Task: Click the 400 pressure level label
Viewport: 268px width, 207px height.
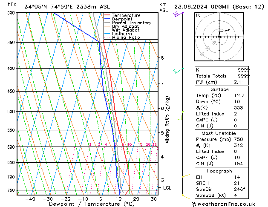Action: [x=12, y=68]
